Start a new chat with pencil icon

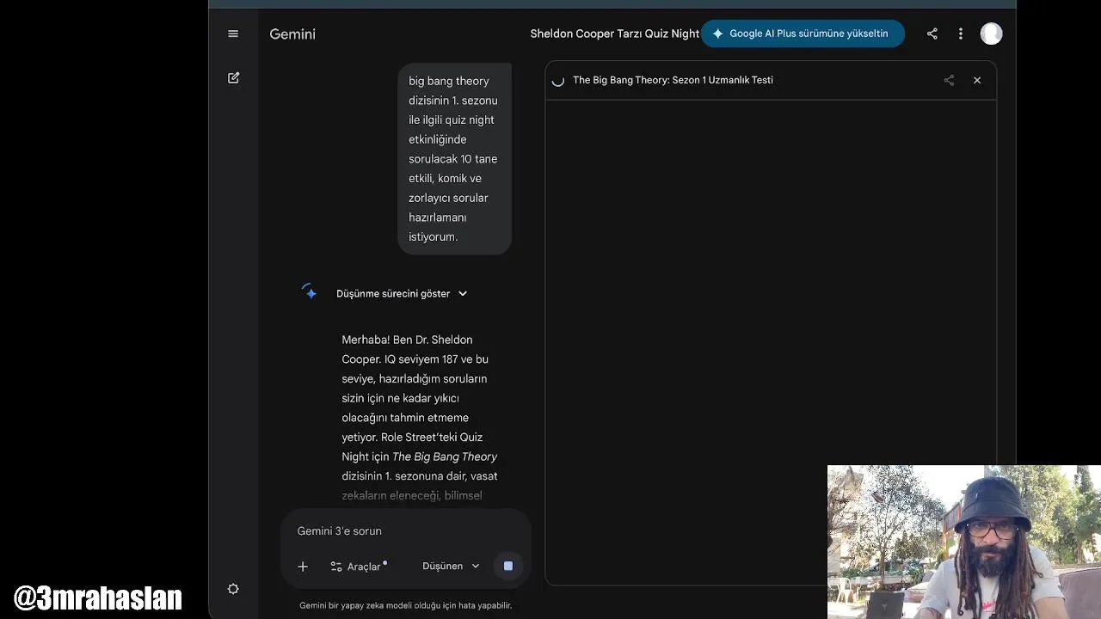pos(233,78)
